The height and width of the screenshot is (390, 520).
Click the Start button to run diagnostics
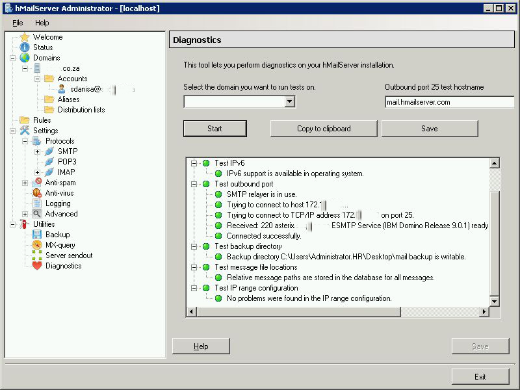click(x=214, y=128)
